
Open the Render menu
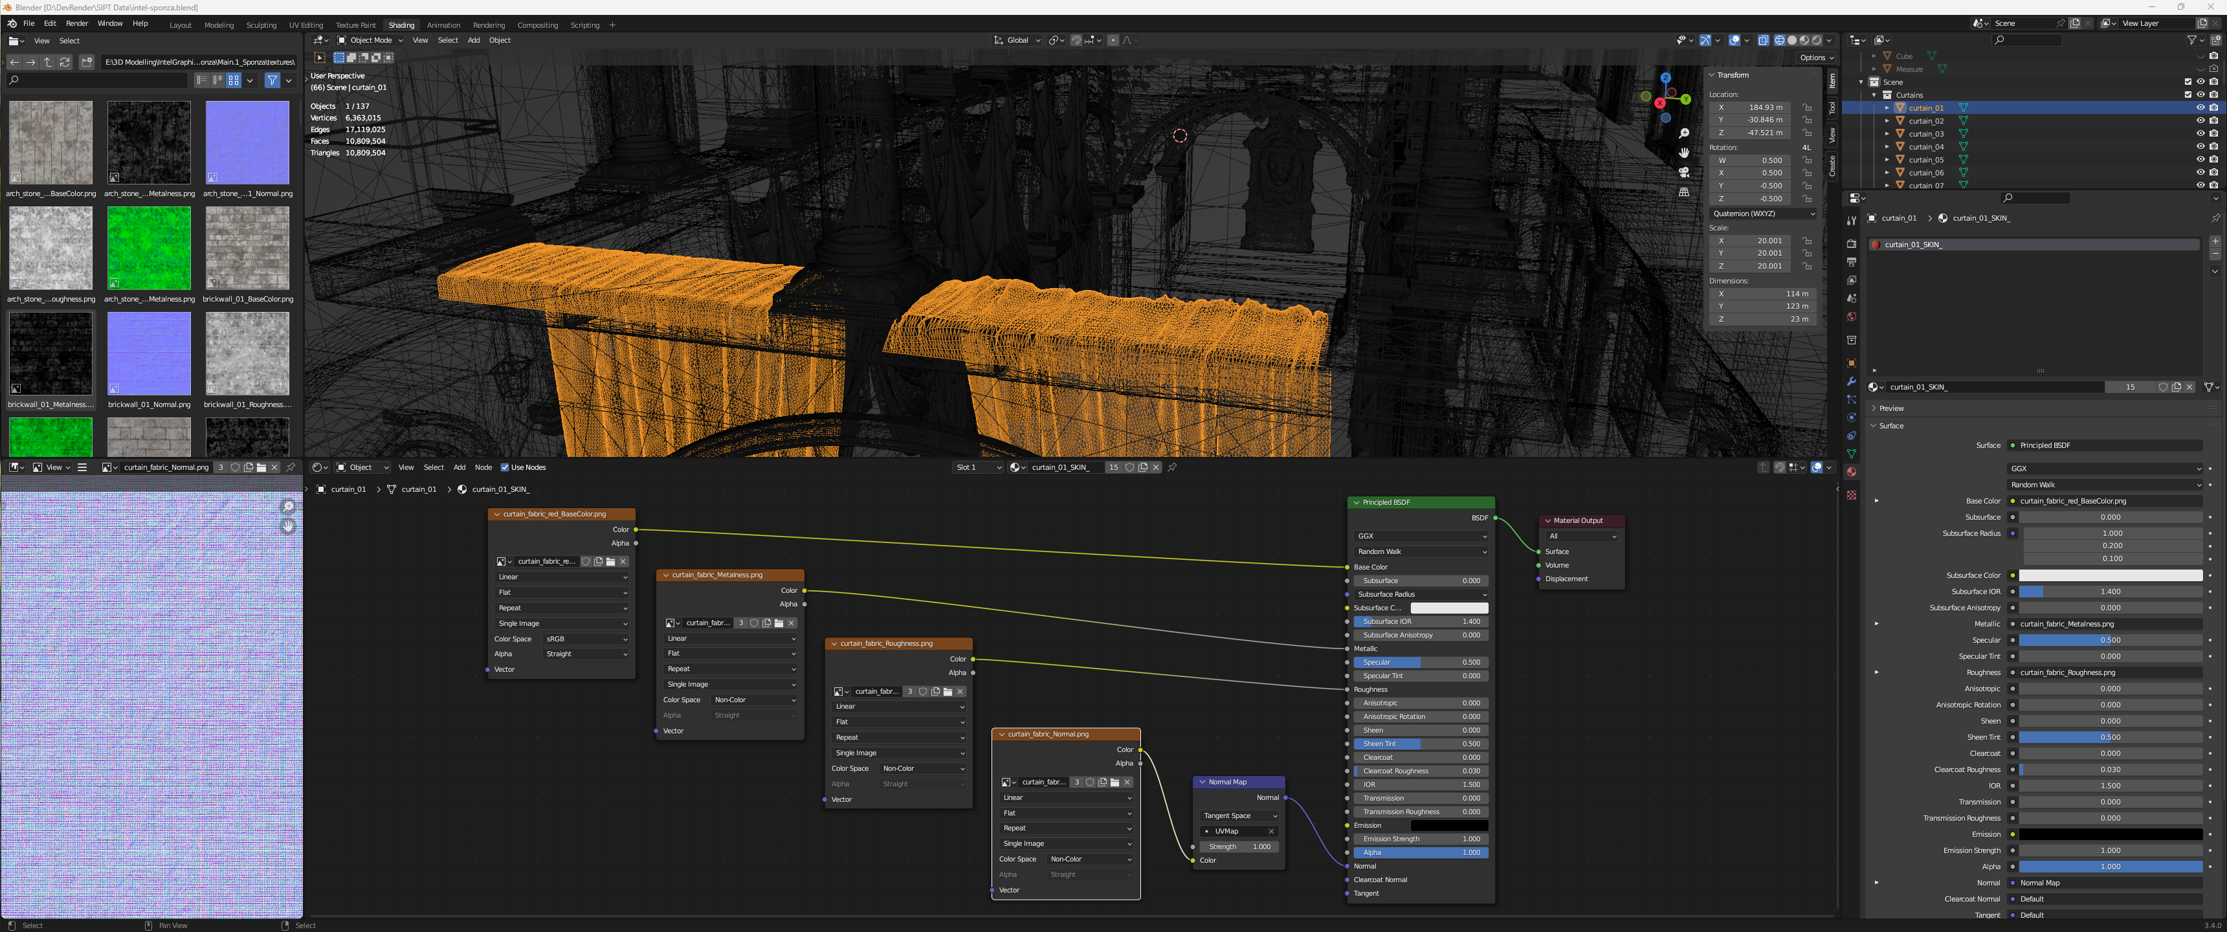pos(77,24)
